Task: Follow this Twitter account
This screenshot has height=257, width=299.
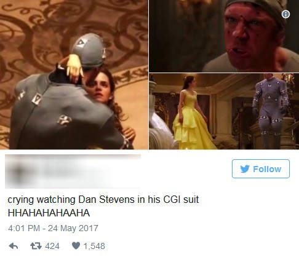Action: pyautogui.click(x=261, y=168)
